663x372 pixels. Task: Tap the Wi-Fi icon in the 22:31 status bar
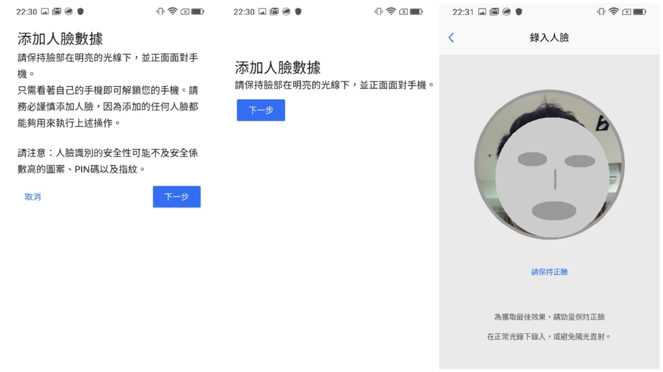click(614, 12)
